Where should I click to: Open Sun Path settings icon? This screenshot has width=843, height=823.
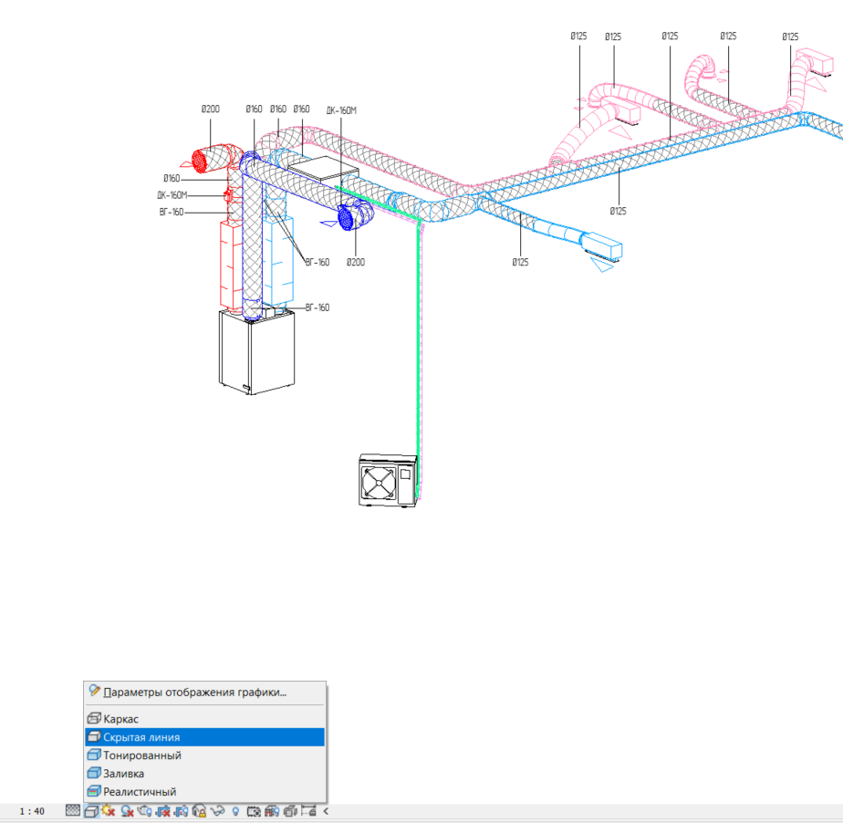[109, 811]
